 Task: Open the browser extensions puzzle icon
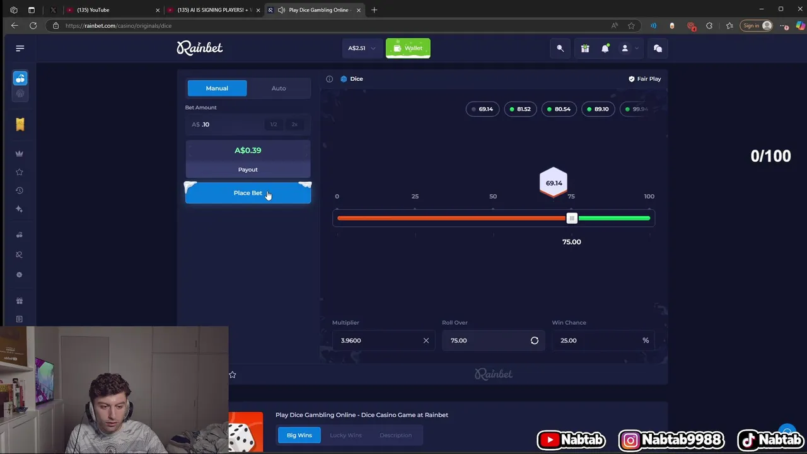709,26
